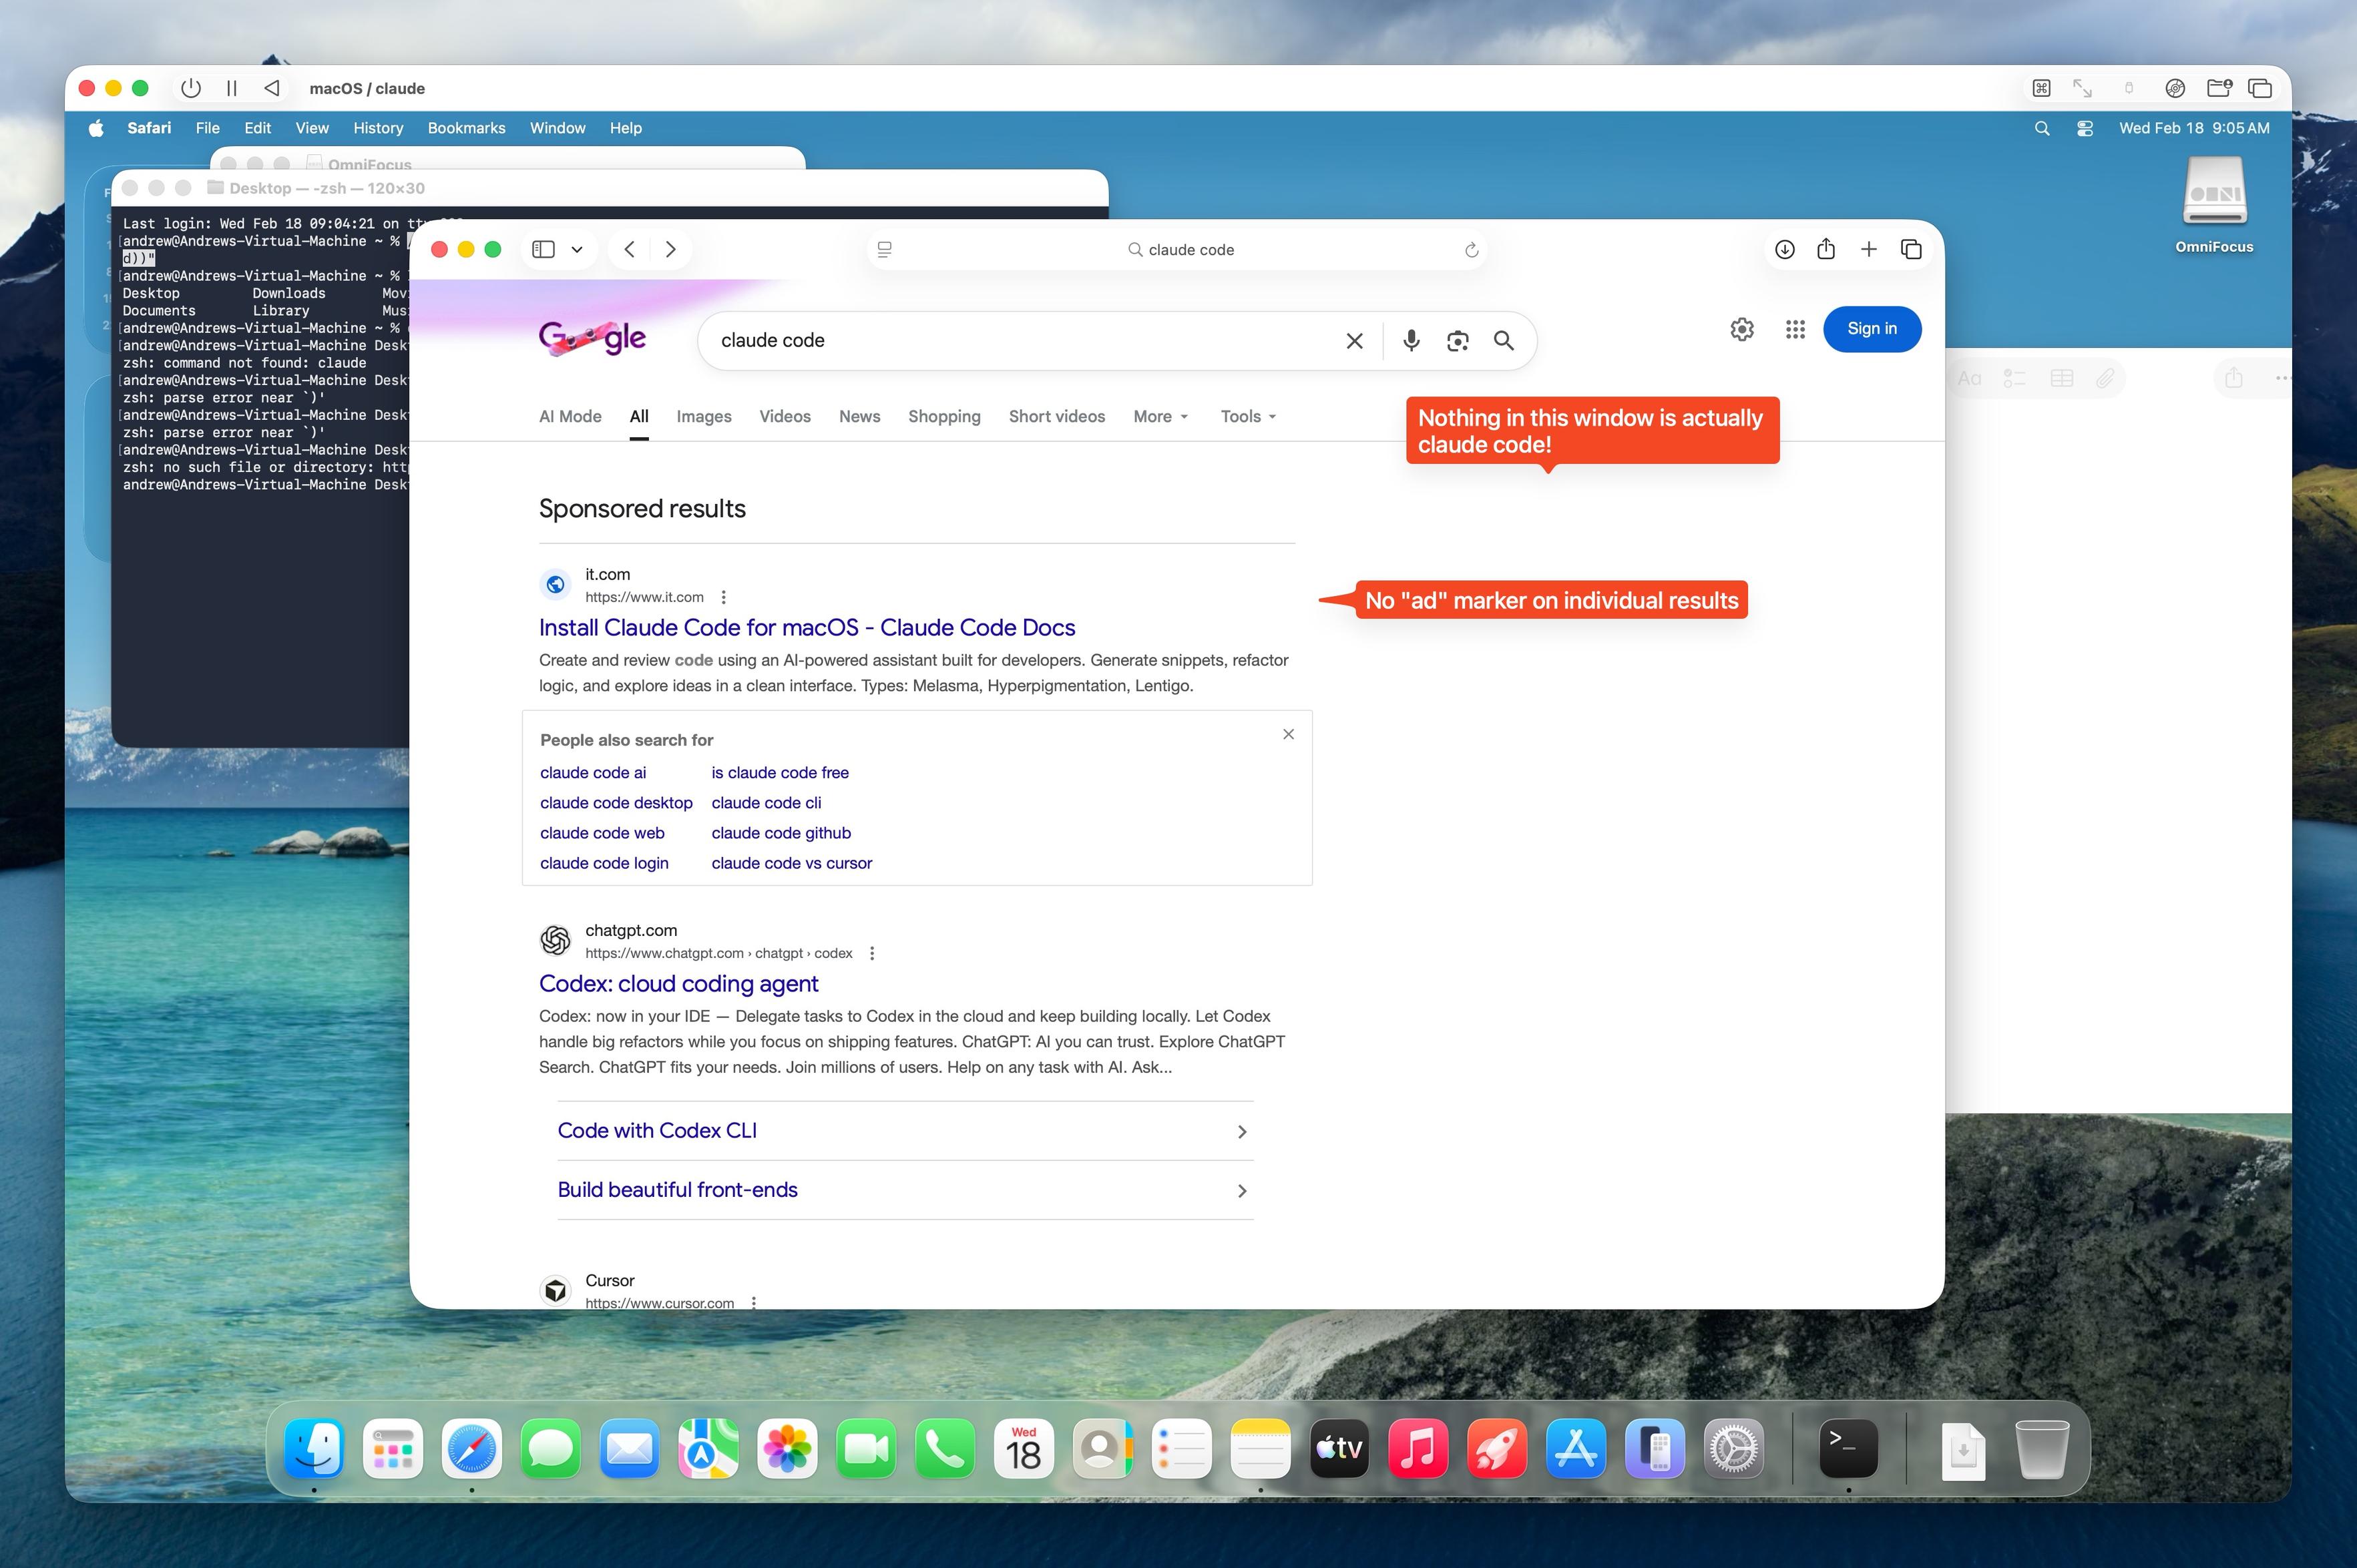The height and width of the screenshot is (1568, 2357).
Task: Click the VM windows overlap icon
Action: point(2260,88)
